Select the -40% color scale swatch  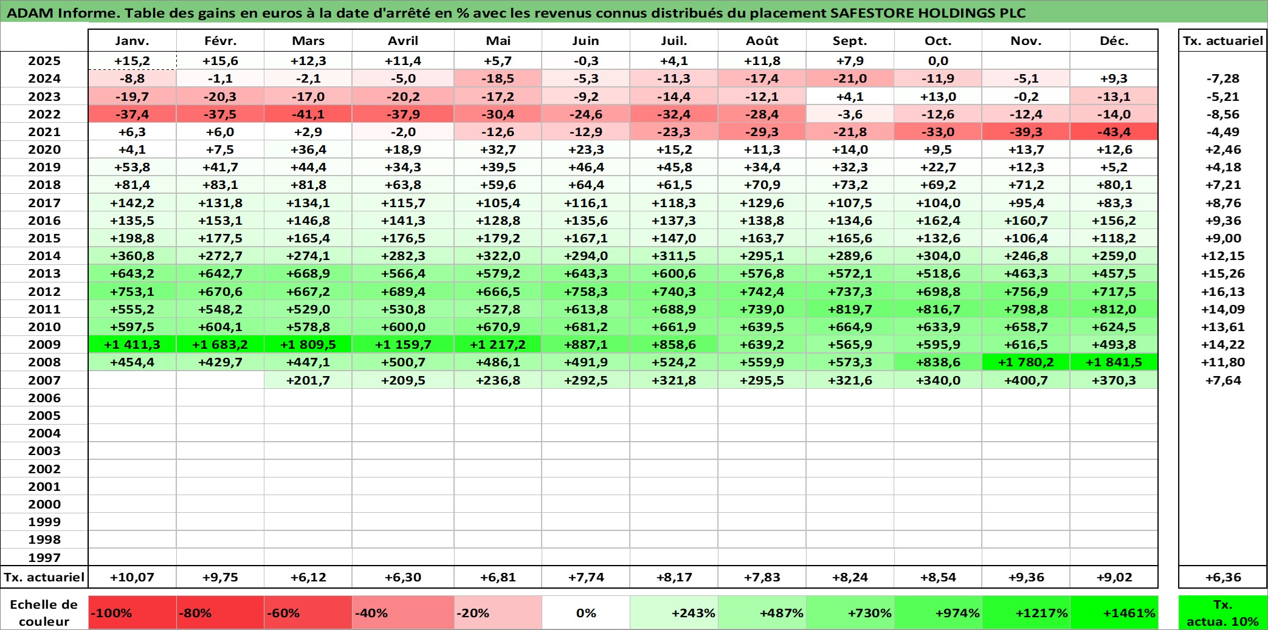pos(403,612)
